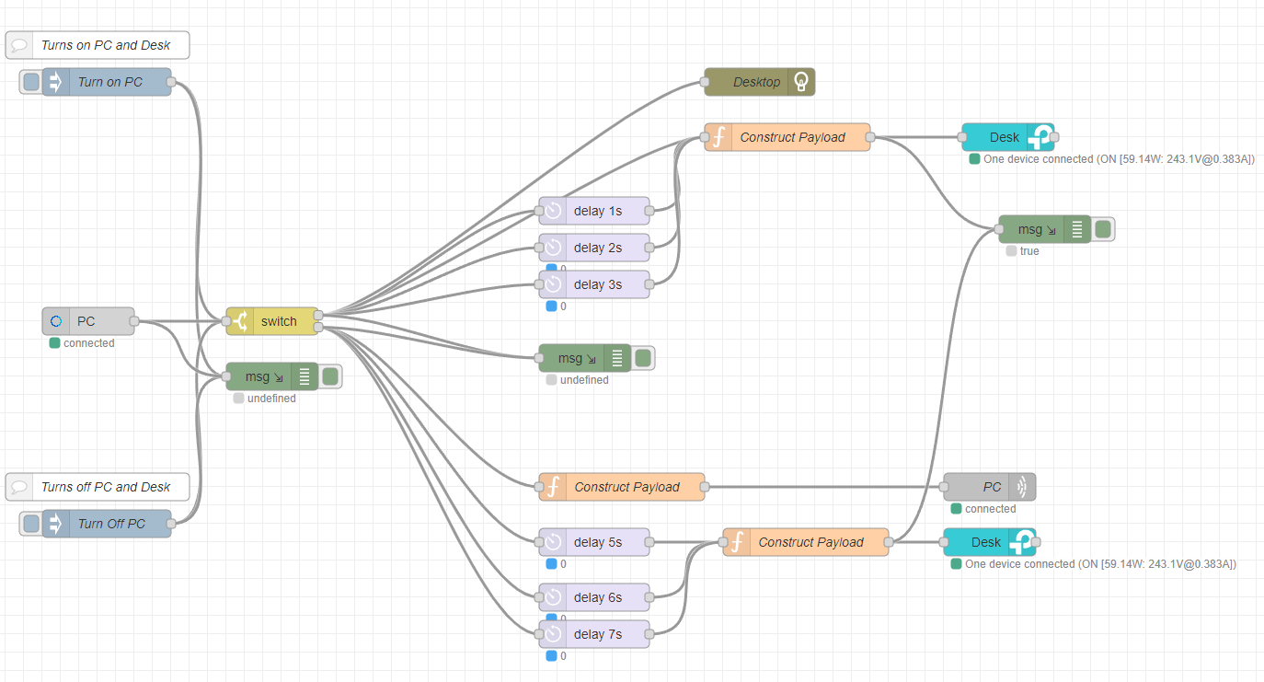This screenshot has height=682, width=1264.
Task: Select the delay 7s node label
Action: tap(598, 634)
